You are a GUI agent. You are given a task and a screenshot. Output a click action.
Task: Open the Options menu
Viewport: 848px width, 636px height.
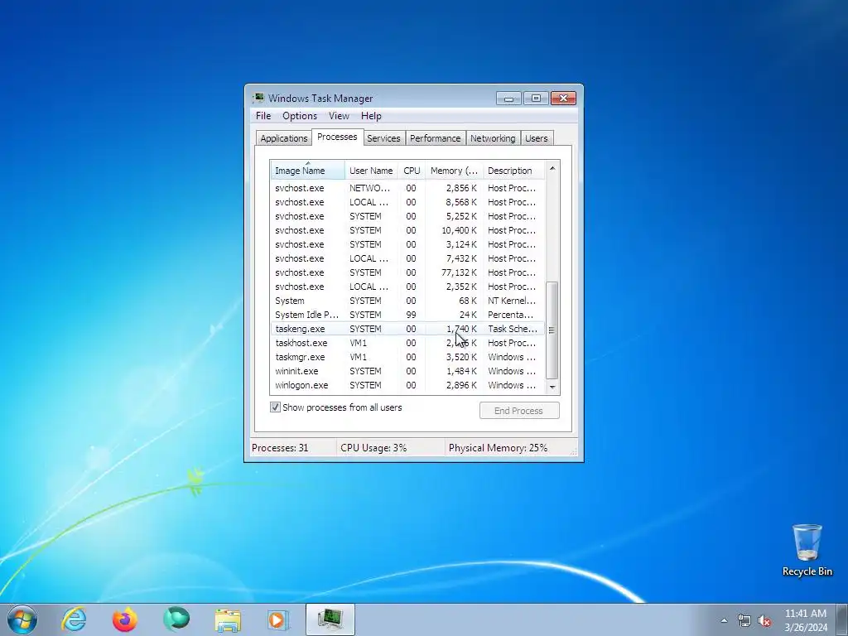click(x=300, y=116)
